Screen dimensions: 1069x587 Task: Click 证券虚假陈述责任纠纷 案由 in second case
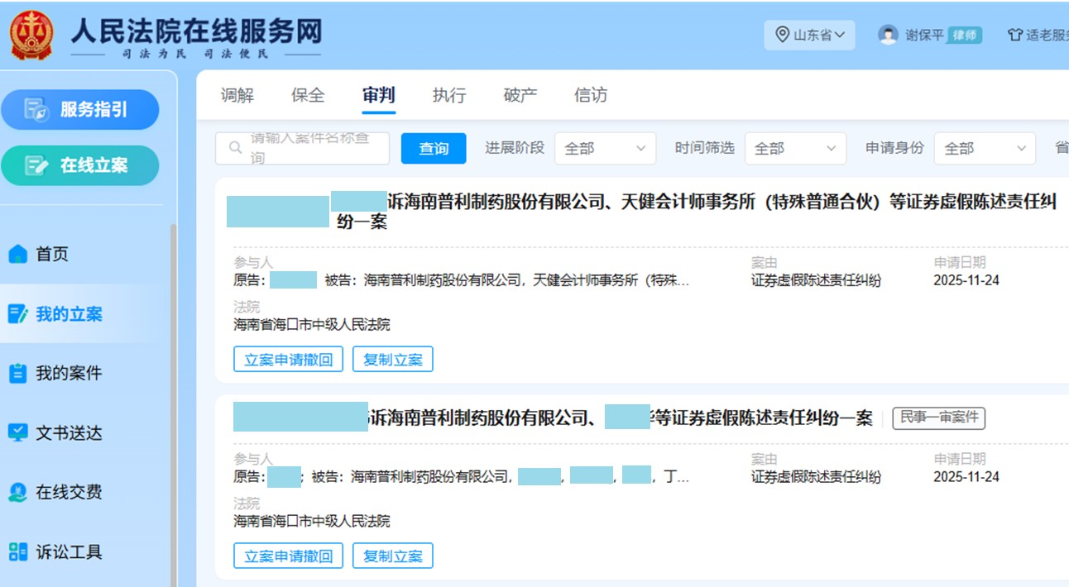816,477
